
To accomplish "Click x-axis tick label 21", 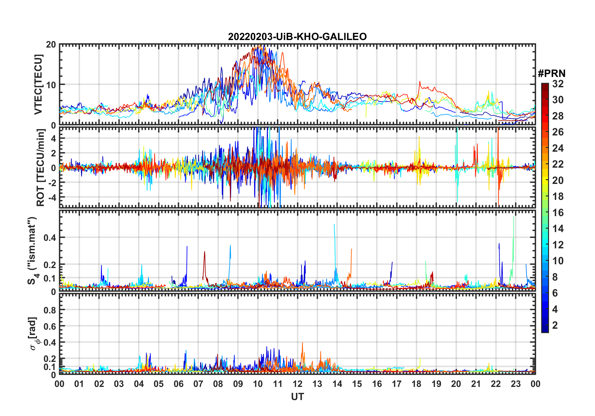I will [476, 384].
